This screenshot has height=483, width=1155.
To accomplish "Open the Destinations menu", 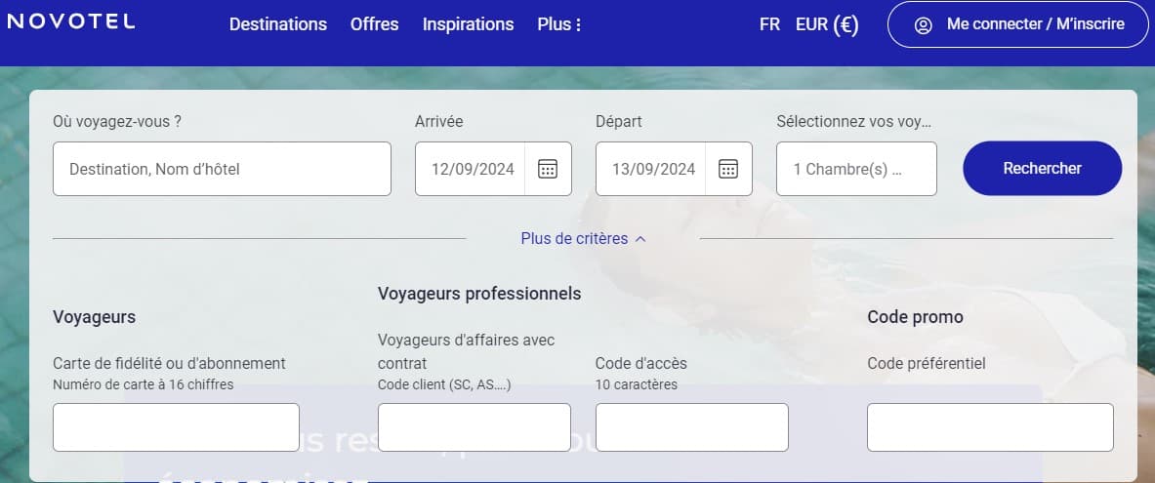I will (x=278, y=24).
